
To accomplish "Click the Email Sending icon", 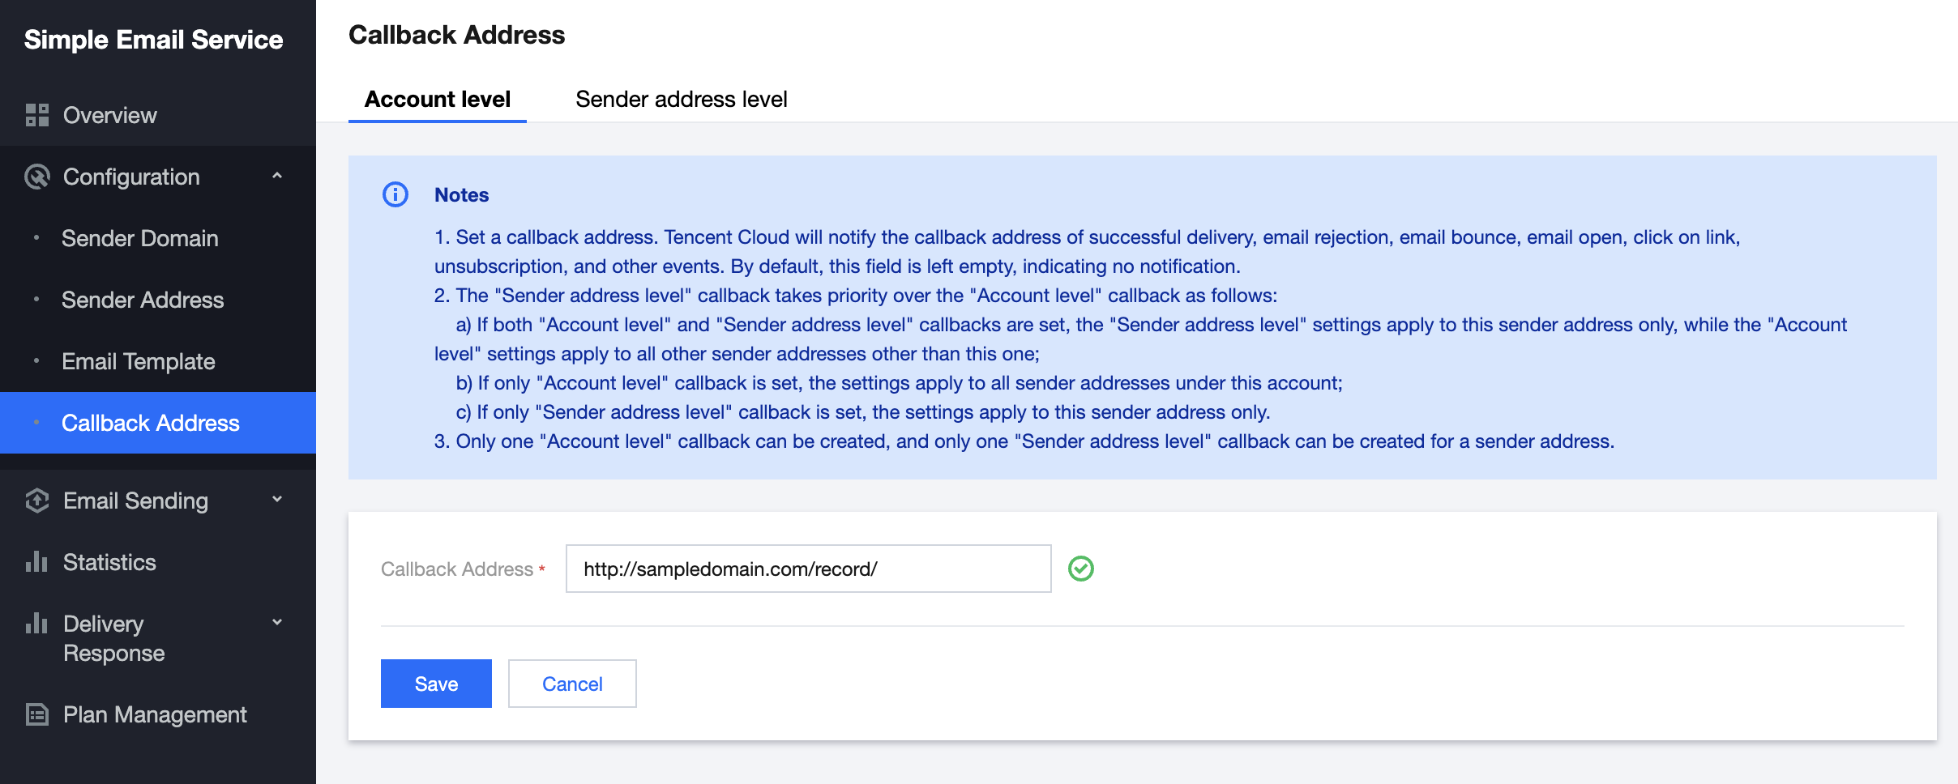I will tap(37, 501).
